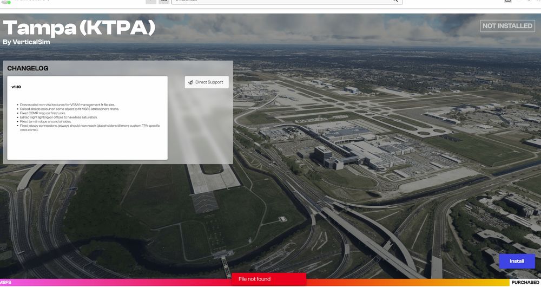This screenshot has height=287, width=541.
Task: Click the app logo in top-left corner
Action: (5, 2)
